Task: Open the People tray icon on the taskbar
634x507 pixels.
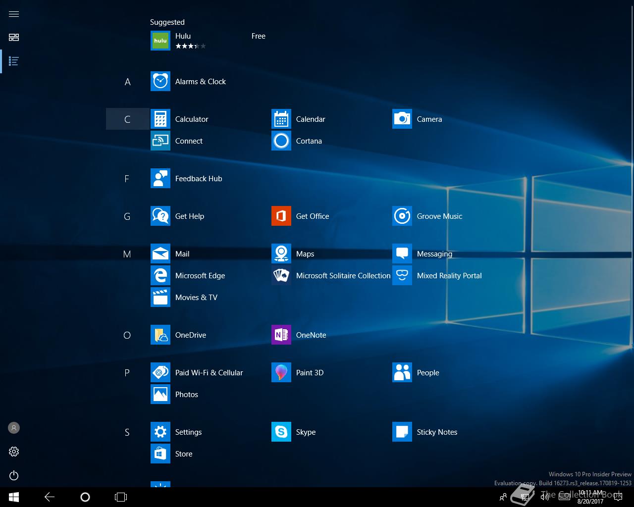Action: coord(503,497)
